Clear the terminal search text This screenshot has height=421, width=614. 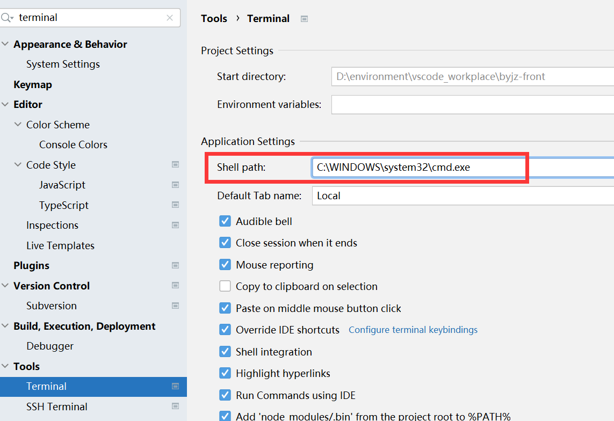coord(170,18)
